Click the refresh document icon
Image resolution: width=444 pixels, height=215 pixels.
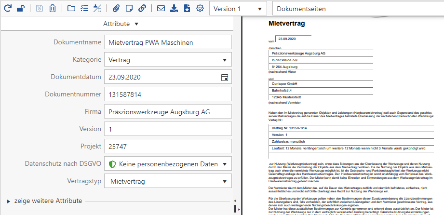[x=8, y=9]
